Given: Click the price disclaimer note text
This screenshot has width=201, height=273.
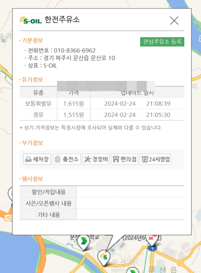Looking at the screenshot, I should pos(91,128).
